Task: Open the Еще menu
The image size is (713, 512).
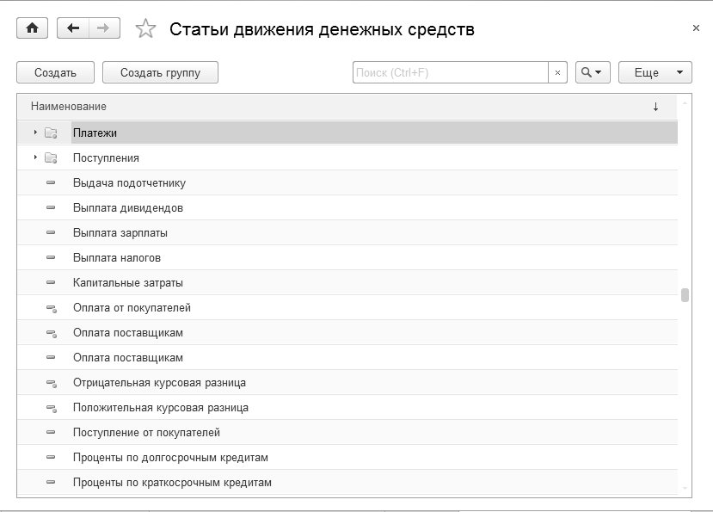Action: click(x=655, y=73)
